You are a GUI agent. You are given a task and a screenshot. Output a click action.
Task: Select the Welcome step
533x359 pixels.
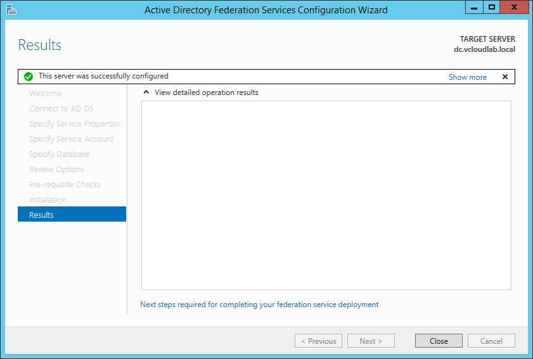[46, 94]
